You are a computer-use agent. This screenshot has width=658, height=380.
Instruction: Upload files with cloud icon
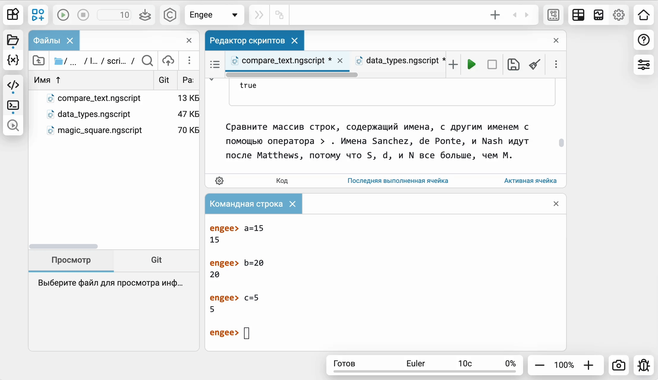coord(168,61)
